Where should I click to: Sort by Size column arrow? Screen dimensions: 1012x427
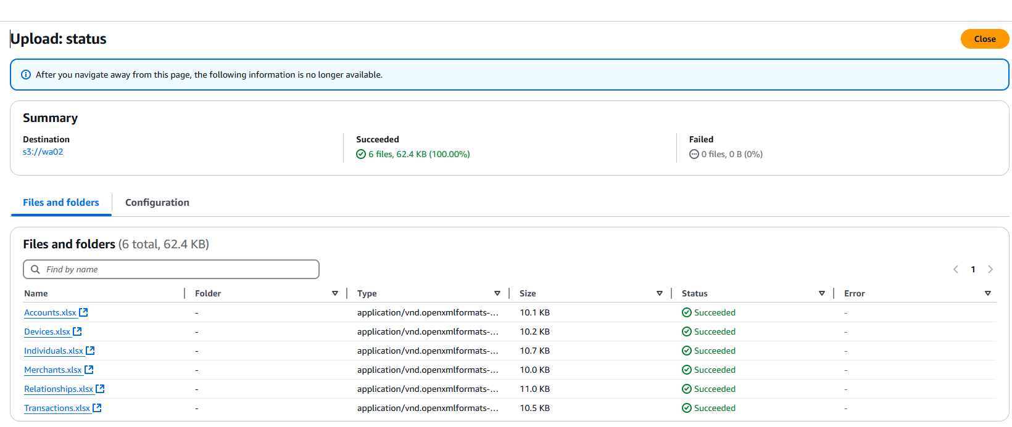[x=660, y=293]
